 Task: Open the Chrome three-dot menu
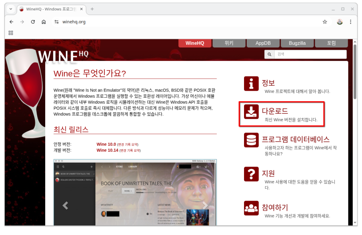350,22
